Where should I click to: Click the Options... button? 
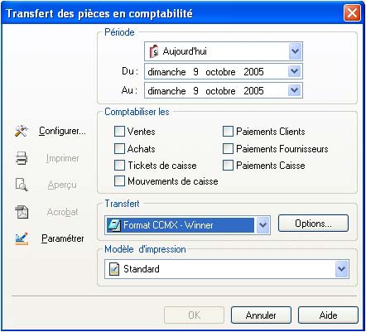point(313,223)
